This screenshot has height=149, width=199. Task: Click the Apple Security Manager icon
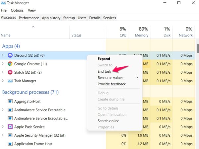point(10,135)
